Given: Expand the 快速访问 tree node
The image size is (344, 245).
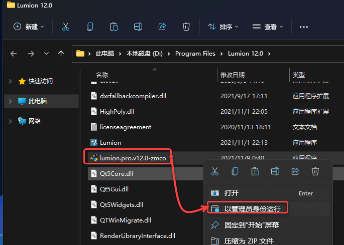Looking at the screenshot, I should 11,81.
